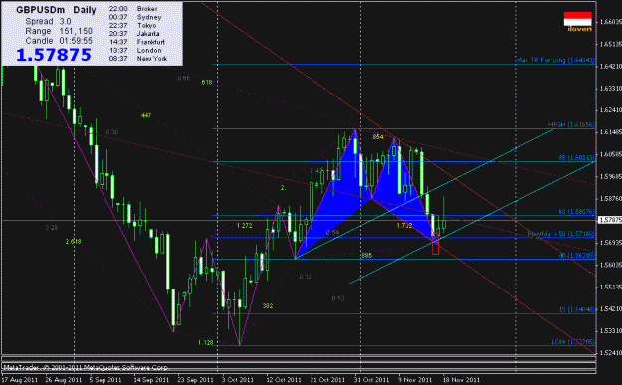622x385 pixels.
Task: Select the 85 (1.60313) level label
Action: [577, 158]
